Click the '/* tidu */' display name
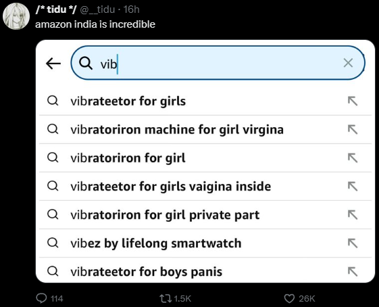The width and height of the screenshot is (379, 307). (x=56, y=9)
